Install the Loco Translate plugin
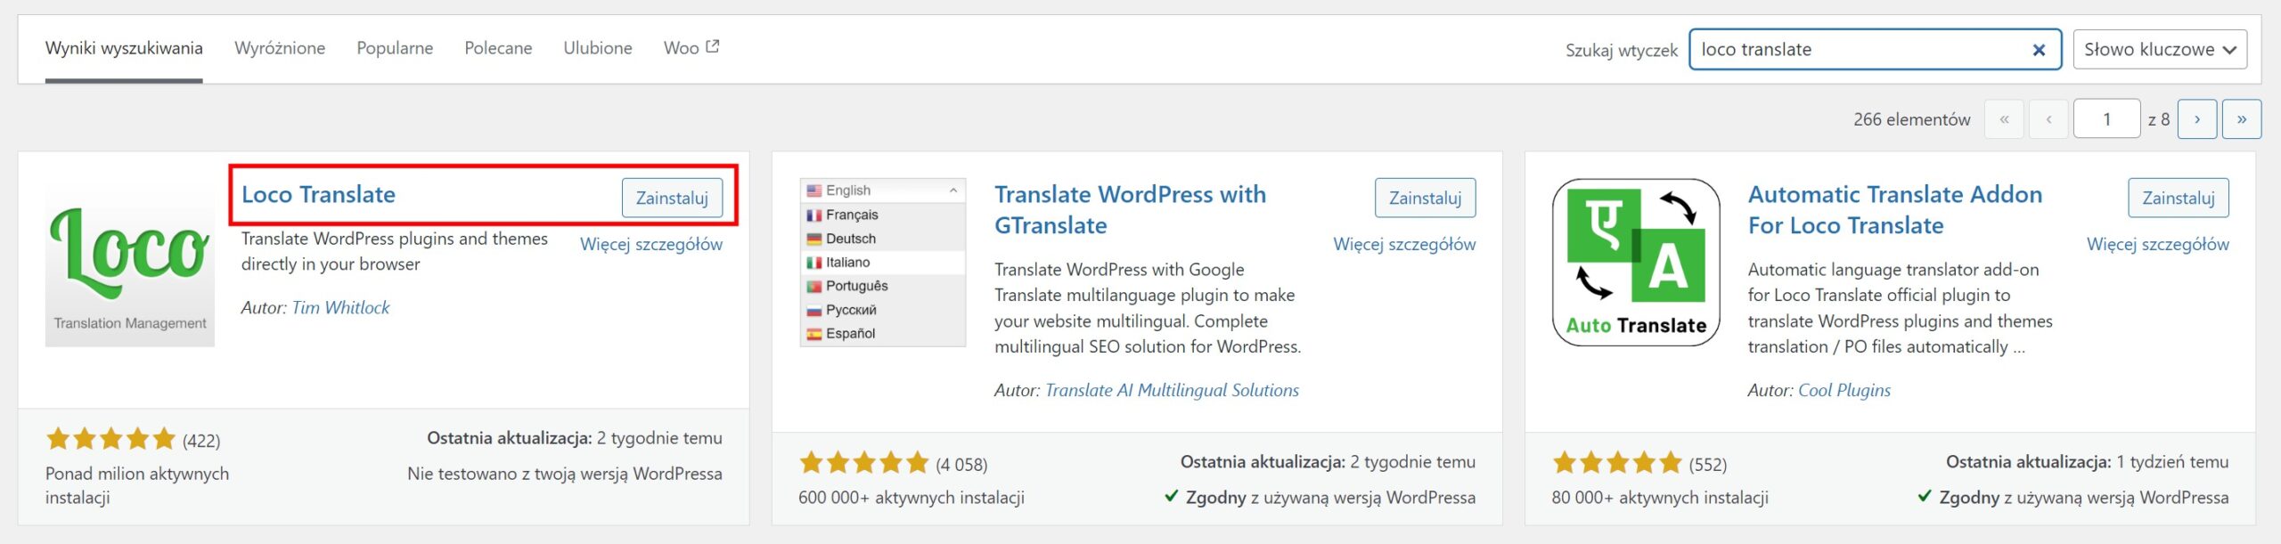The image size is (2281, 544). 672,198
